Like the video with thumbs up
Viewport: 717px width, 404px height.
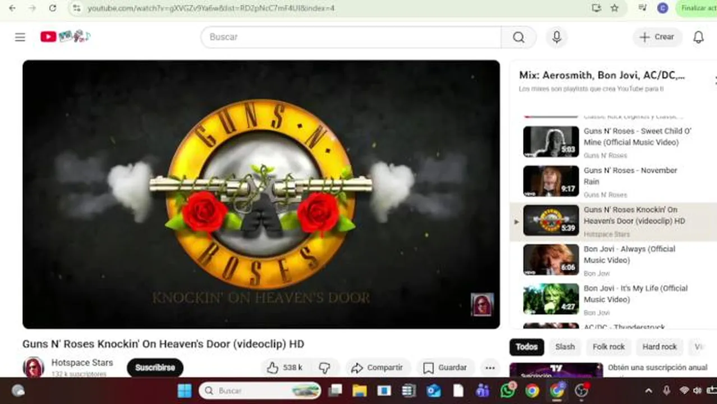click(284, 368)
